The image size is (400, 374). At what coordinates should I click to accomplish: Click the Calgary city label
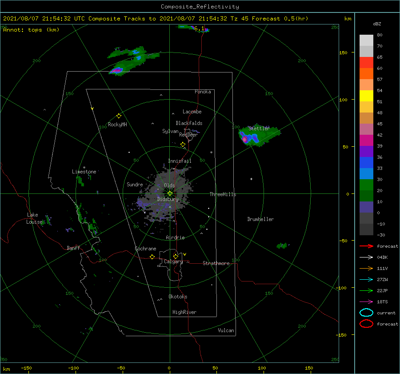[173, 261]
